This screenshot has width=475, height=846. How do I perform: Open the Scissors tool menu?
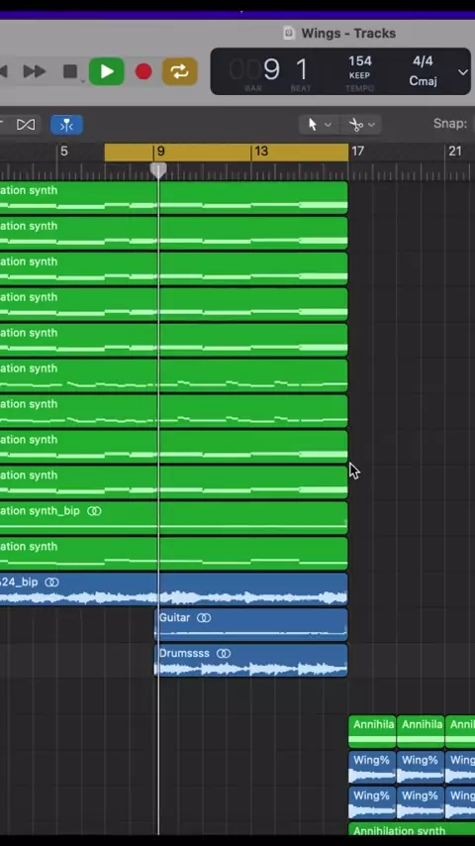pyautogui.click(x=362, y=125)
